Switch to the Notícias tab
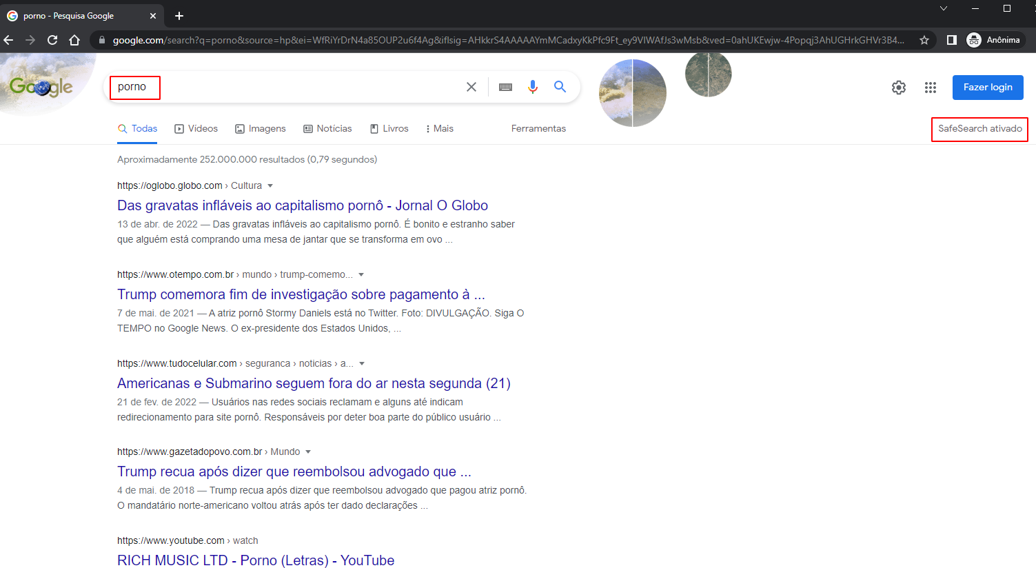Image resolution: width=1036 pixels, height=568 pixels. point(327,129)
